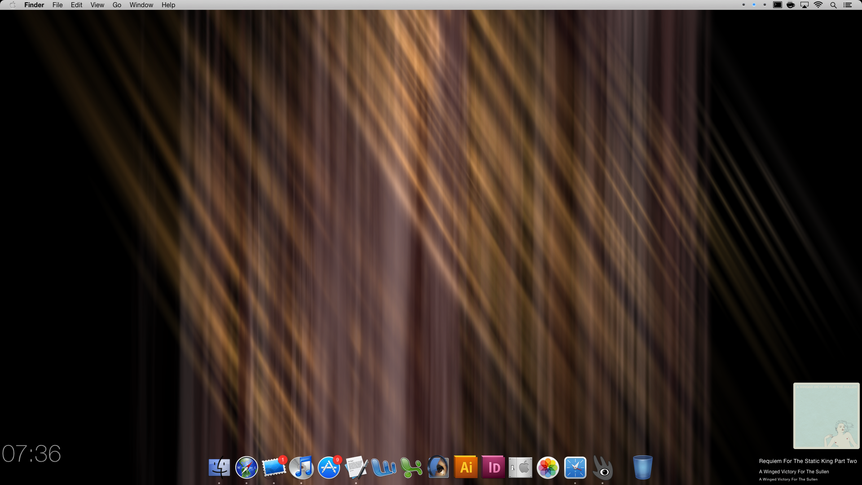Open the Photos app in dock
This screenshot has height=485, width=862.
tap(548, 467)
